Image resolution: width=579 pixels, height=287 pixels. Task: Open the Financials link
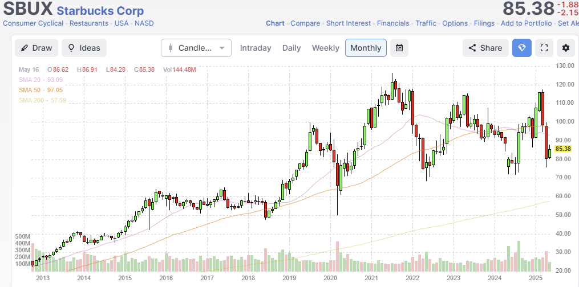(x=393, y=23)
